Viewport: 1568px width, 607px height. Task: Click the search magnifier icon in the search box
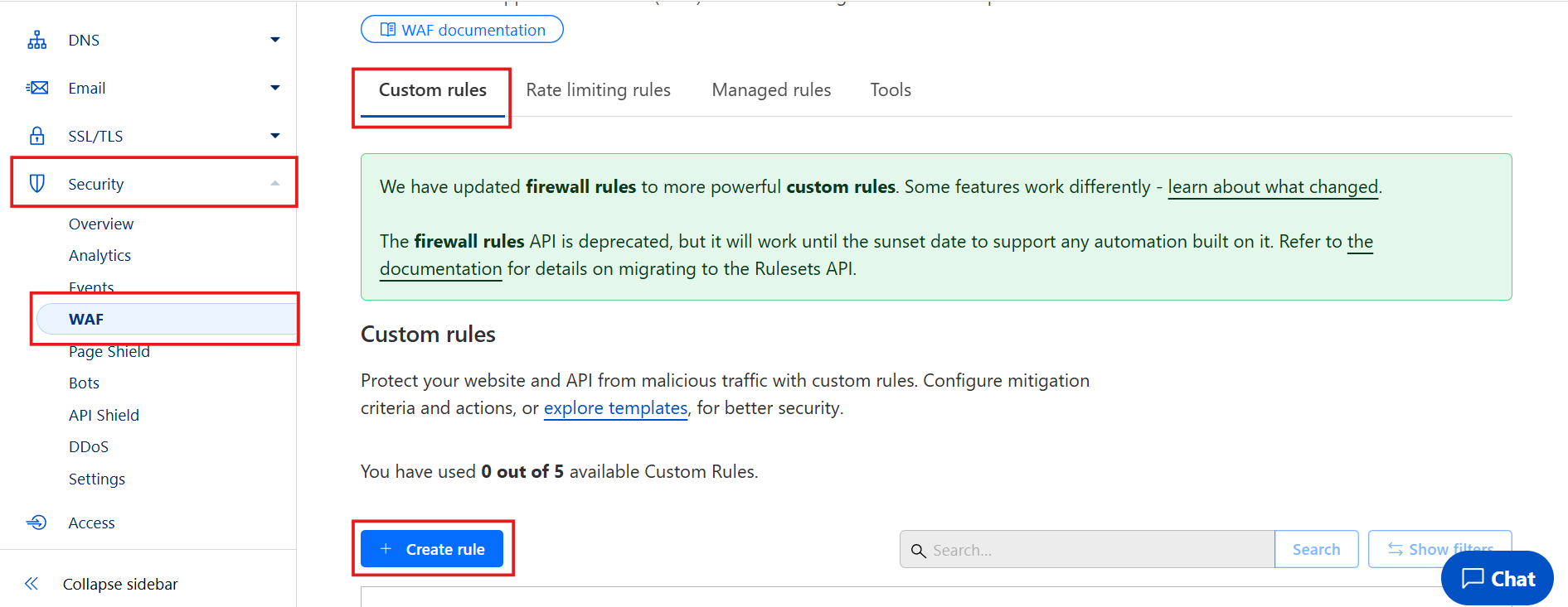pos(918,551)
